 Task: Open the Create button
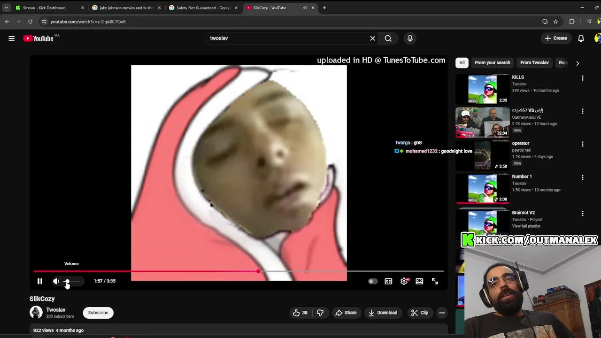pos(556,38)
